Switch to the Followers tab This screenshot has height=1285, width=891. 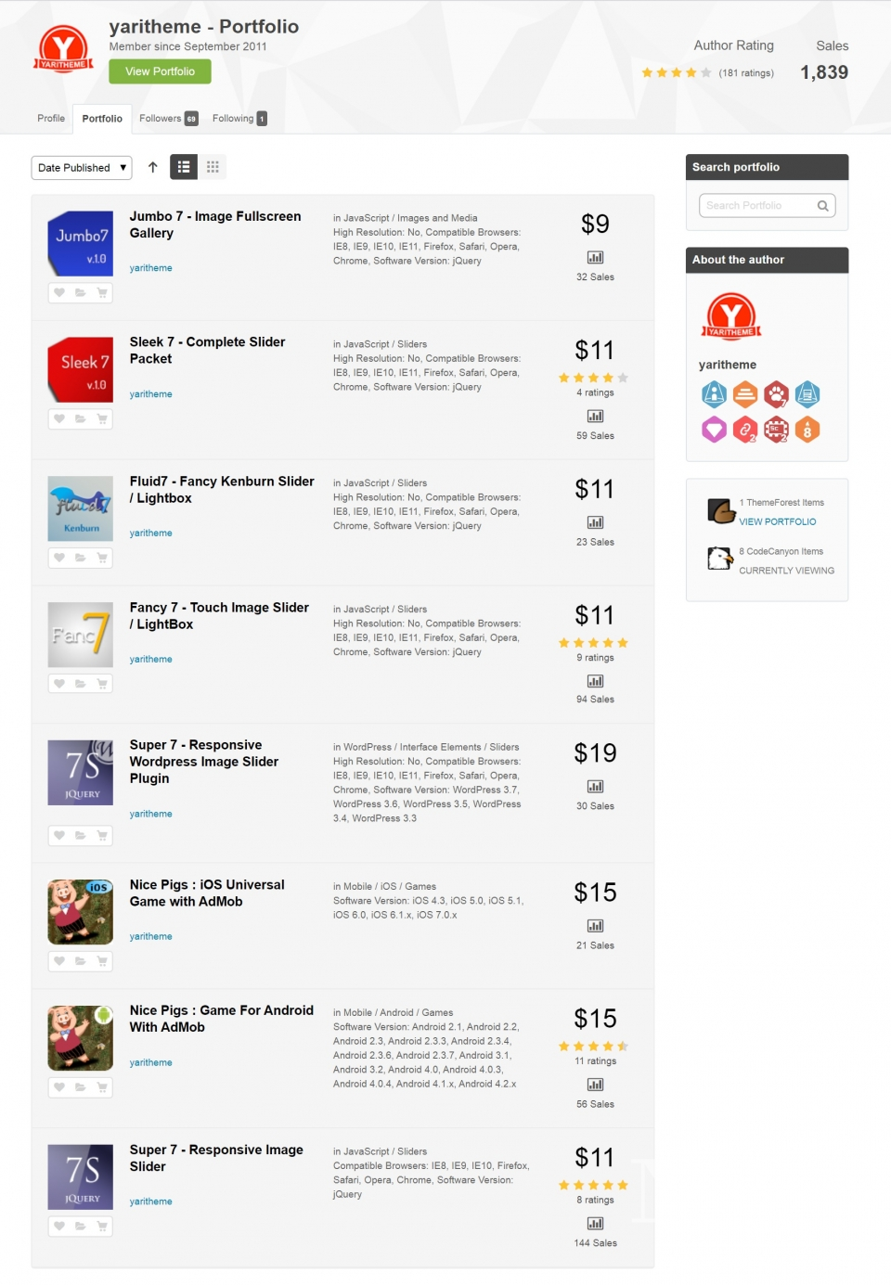pyautogui.click(x=167, y=119)
